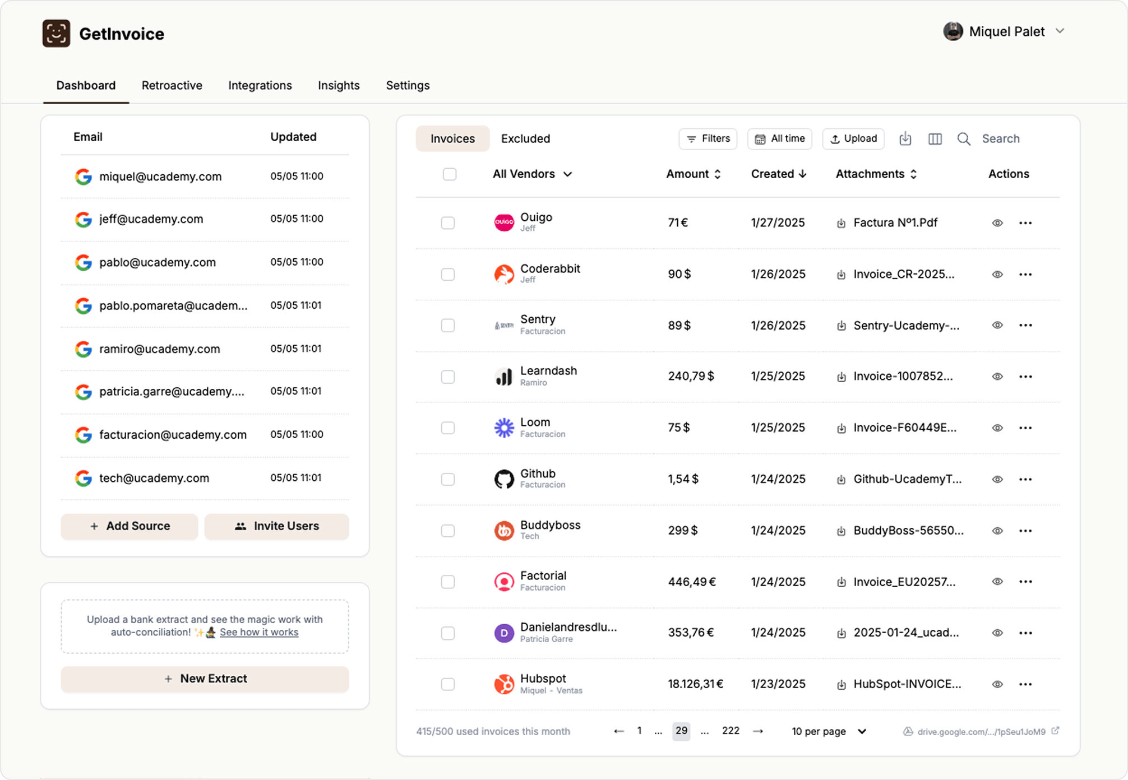The image size is (1128, 780).
Task: Go to next page with right arrow
Action: (x=758, y=731)
